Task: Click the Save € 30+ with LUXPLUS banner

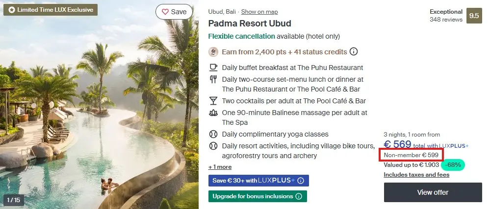Action: point(259,181)
